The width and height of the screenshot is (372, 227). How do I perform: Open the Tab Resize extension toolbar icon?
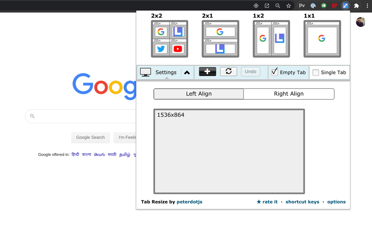(x=345, y=5)
